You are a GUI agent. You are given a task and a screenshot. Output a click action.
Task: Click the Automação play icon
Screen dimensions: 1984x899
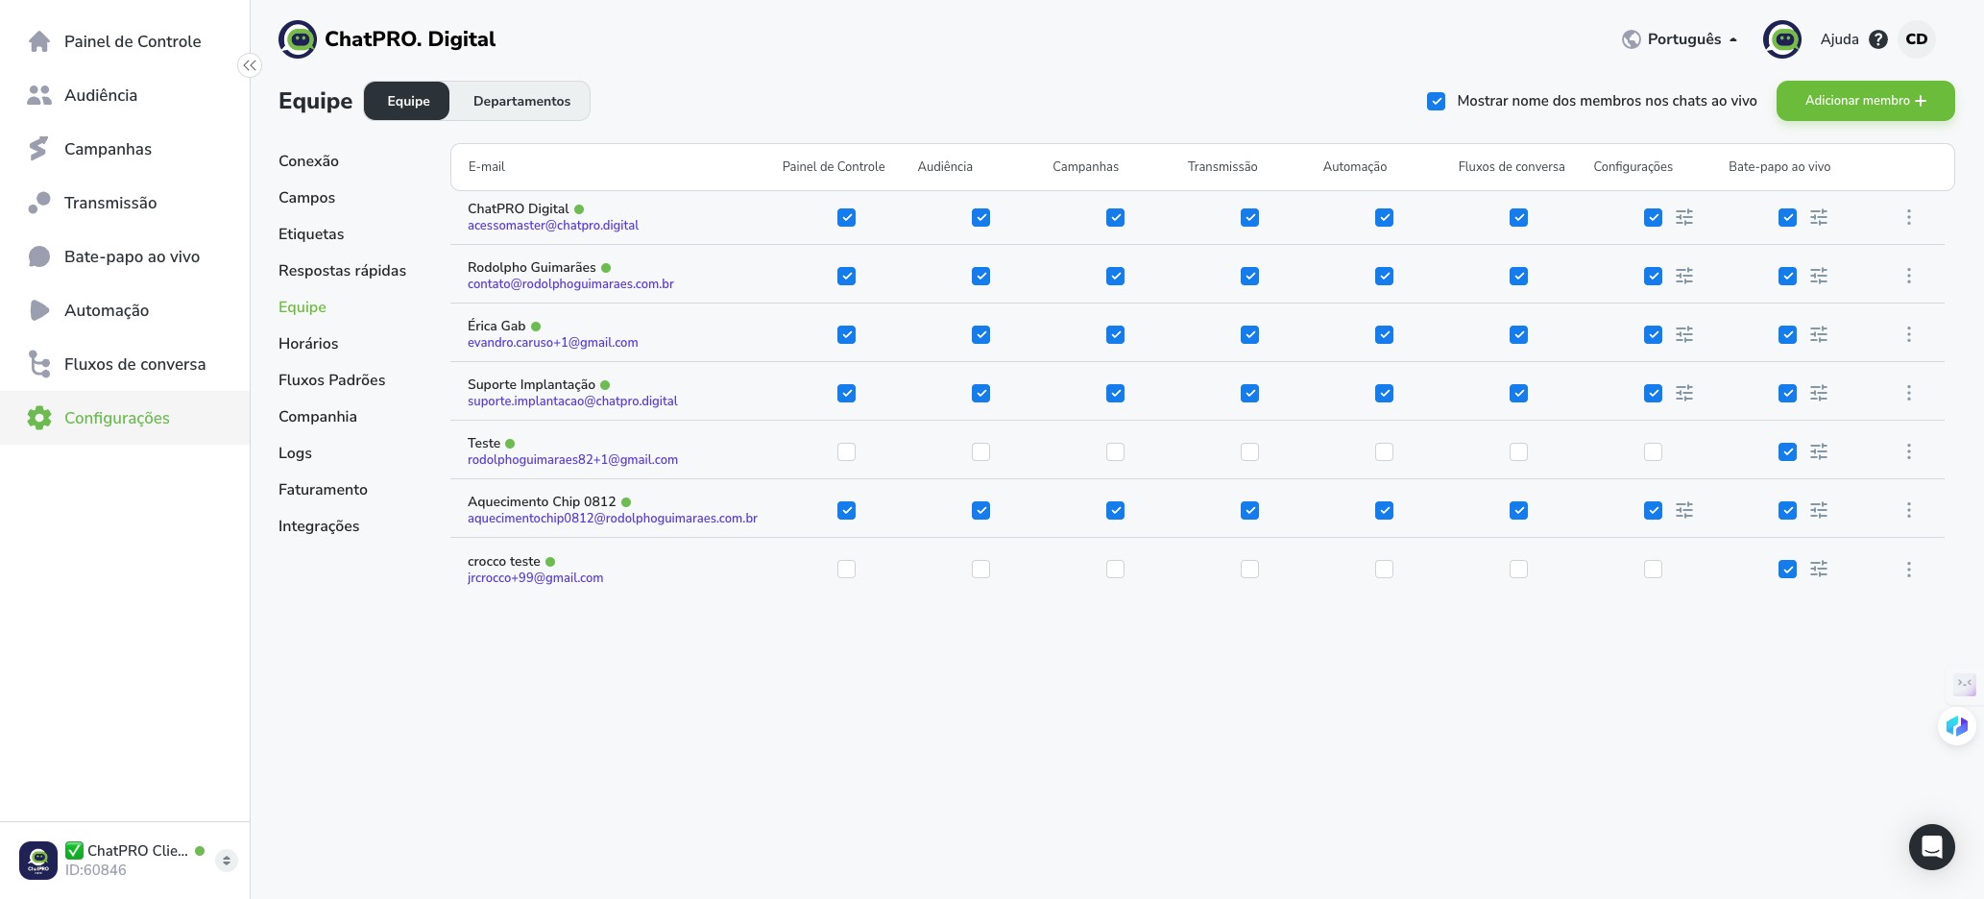point(39,310)
